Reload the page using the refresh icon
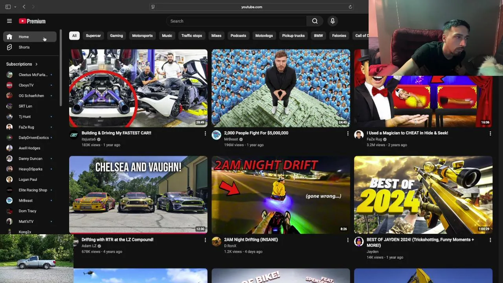The width and height of the screenshot is (503, 283). click(350, 7)
